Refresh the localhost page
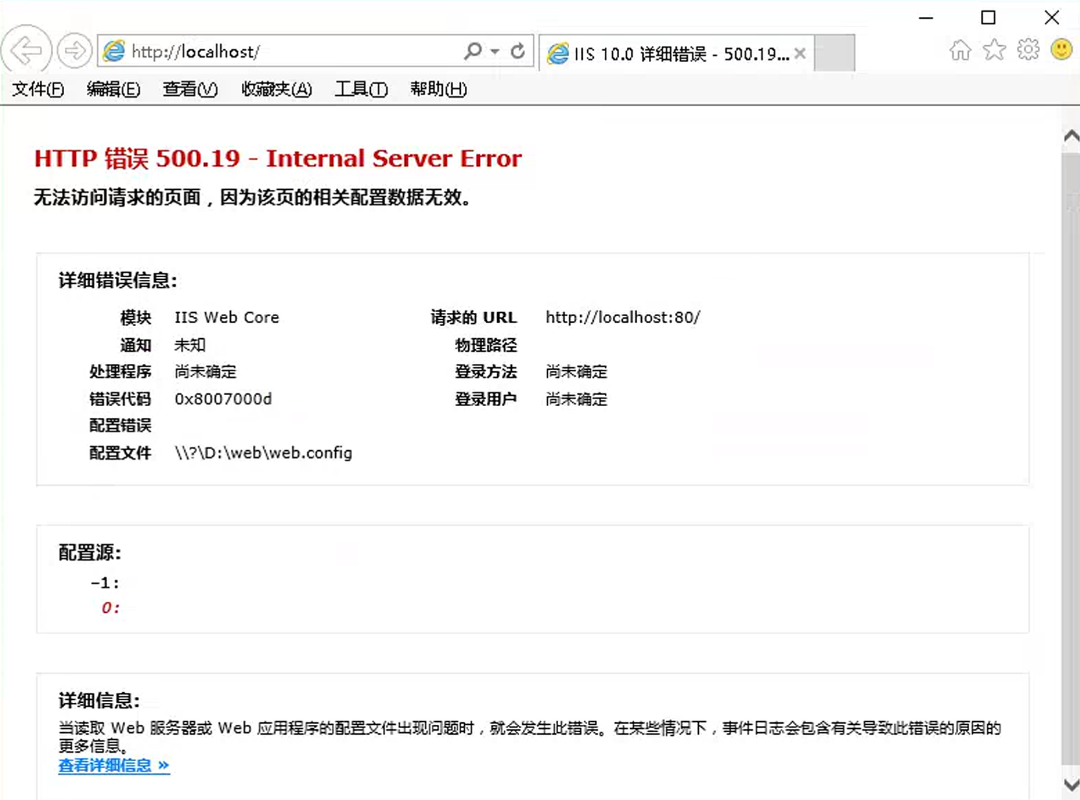Image resolution: width=1080 pixels, height=800 pixels. tap(518, 51)
